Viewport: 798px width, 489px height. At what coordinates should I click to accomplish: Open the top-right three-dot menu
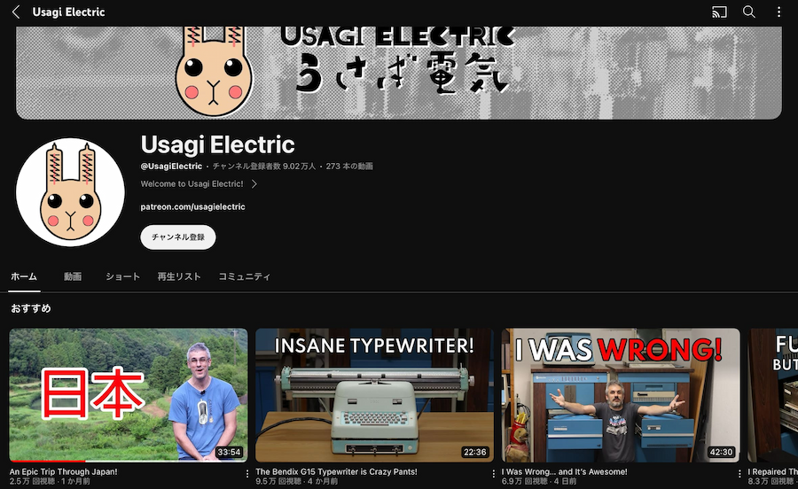pos(778,12)
